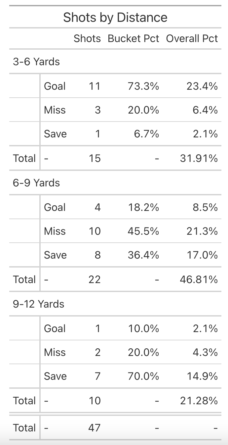228x445 pixels.
Task: Select the Overall Pct column header
Action: (192, 38)
